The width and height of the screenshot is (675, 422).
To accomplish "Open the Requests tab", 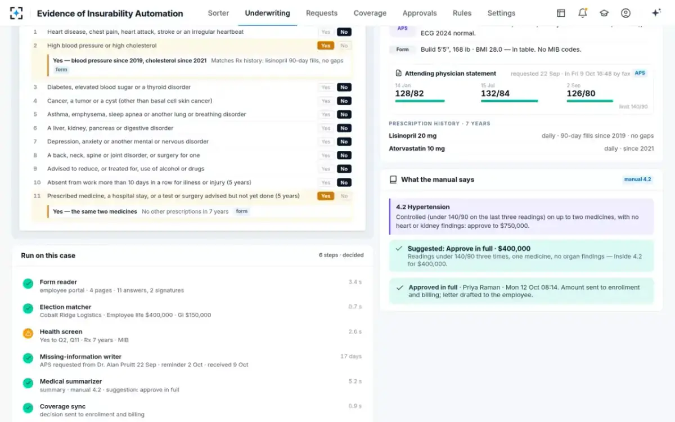I will pos(322,13).
